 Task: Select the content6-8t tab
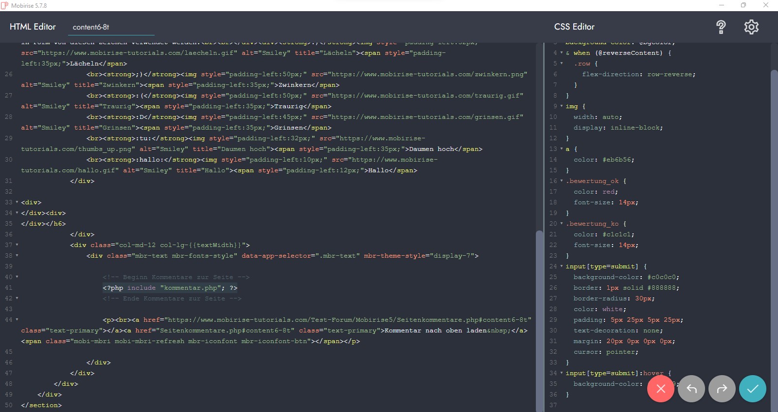coord(91,27)
